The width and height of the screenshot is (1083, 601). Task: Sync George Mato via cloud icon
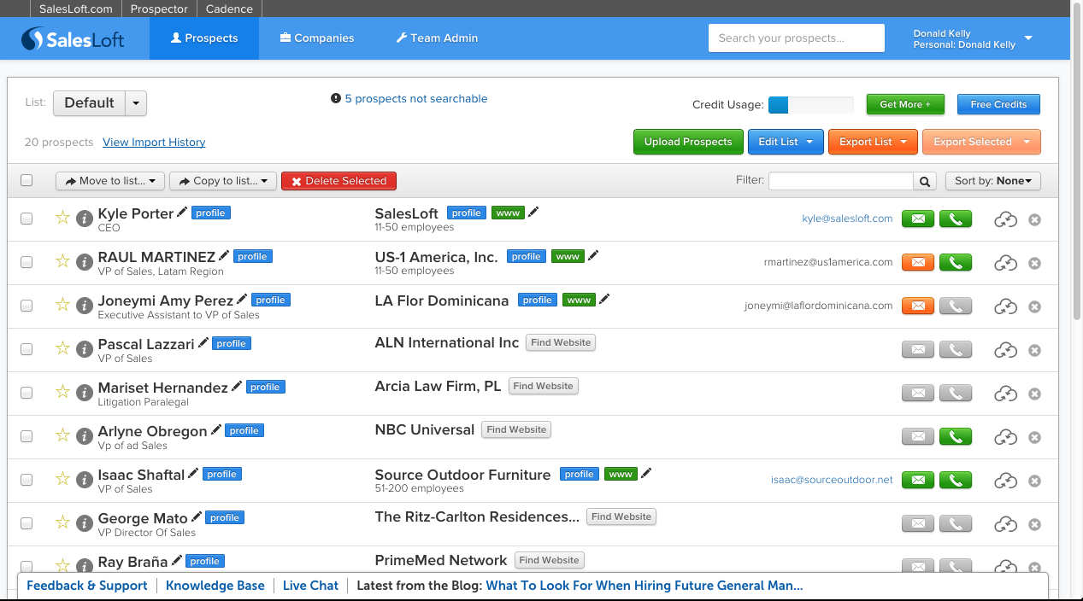[1005, 524]
